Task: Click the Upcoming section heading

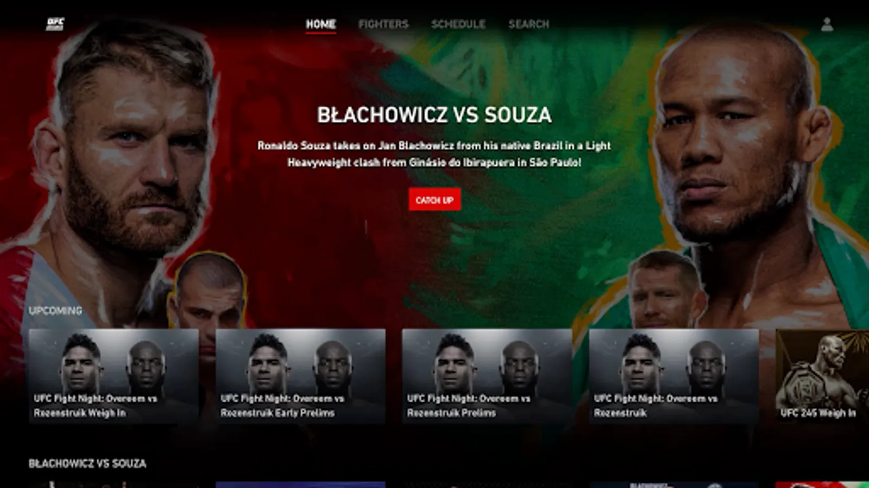Action: click(x=55, y=311)
